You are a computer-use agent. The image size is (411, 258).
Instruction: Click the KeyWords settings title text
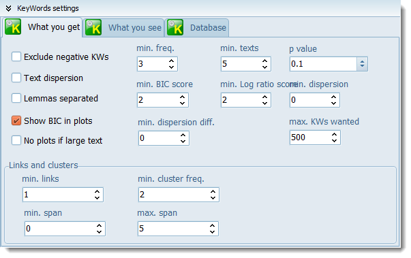tap(48, 8)
